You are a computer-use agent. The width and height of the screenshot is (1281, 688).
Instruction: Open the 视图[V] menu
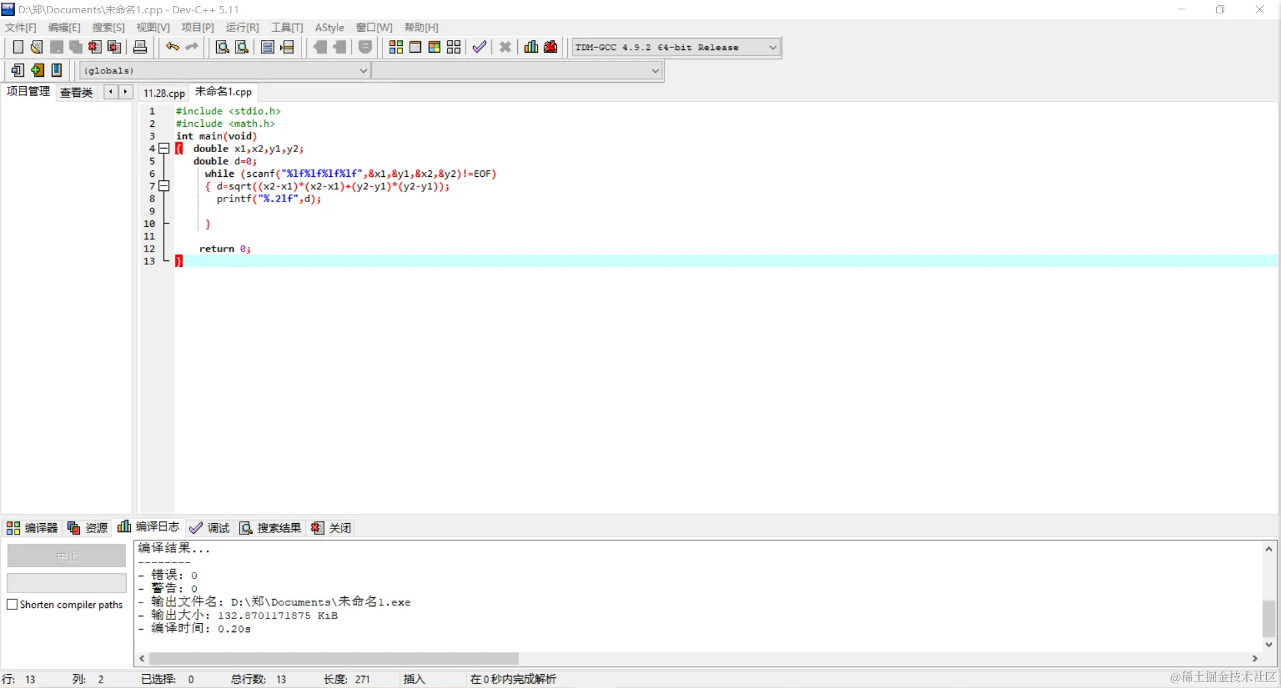153,27
